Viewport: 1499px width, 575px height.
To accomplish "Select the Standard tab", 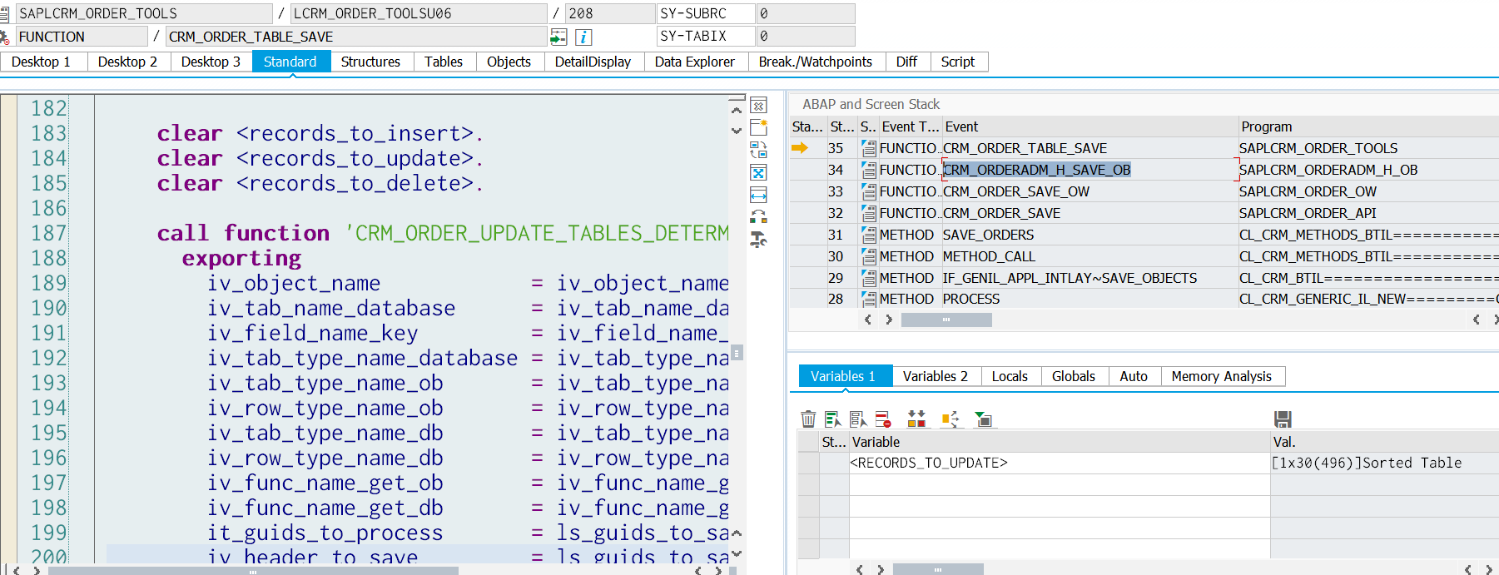I will (290, 62).
